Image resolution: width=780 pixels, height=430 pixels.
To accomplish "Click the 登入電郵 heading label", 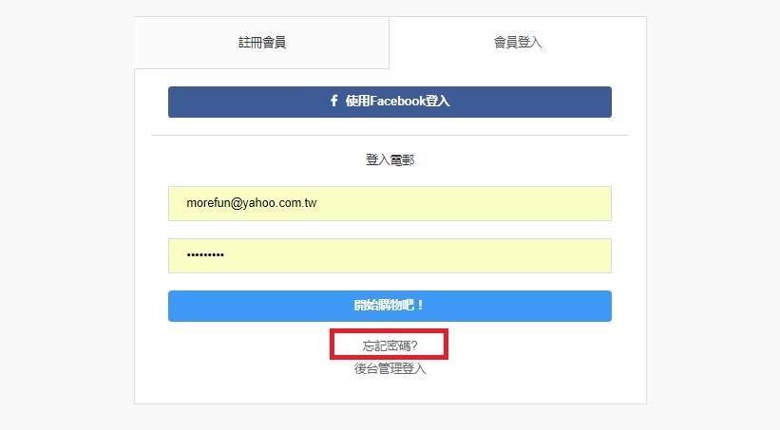I will (x=390, y=159).
